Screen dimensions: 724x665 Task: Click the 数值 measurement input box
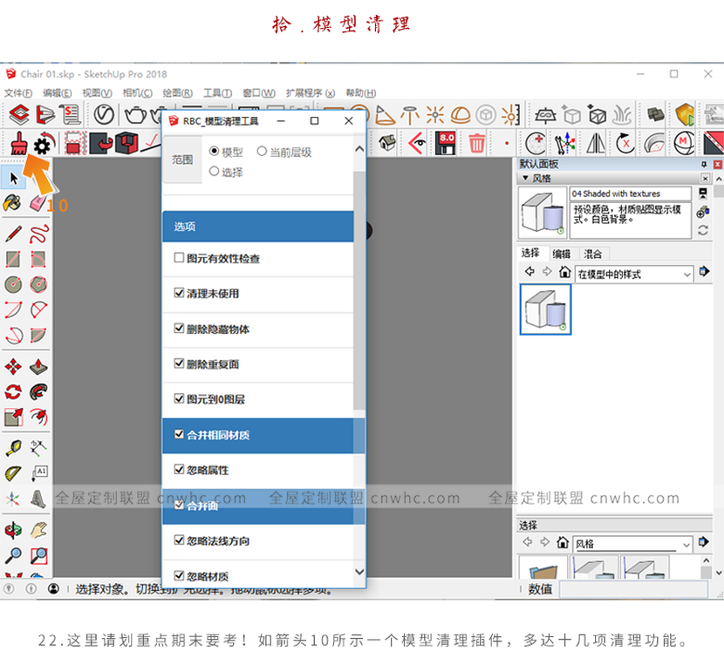(x=633, y=589)
